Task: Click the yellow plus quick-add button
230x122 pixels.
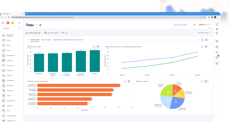Action: click(x=13, y=23)
